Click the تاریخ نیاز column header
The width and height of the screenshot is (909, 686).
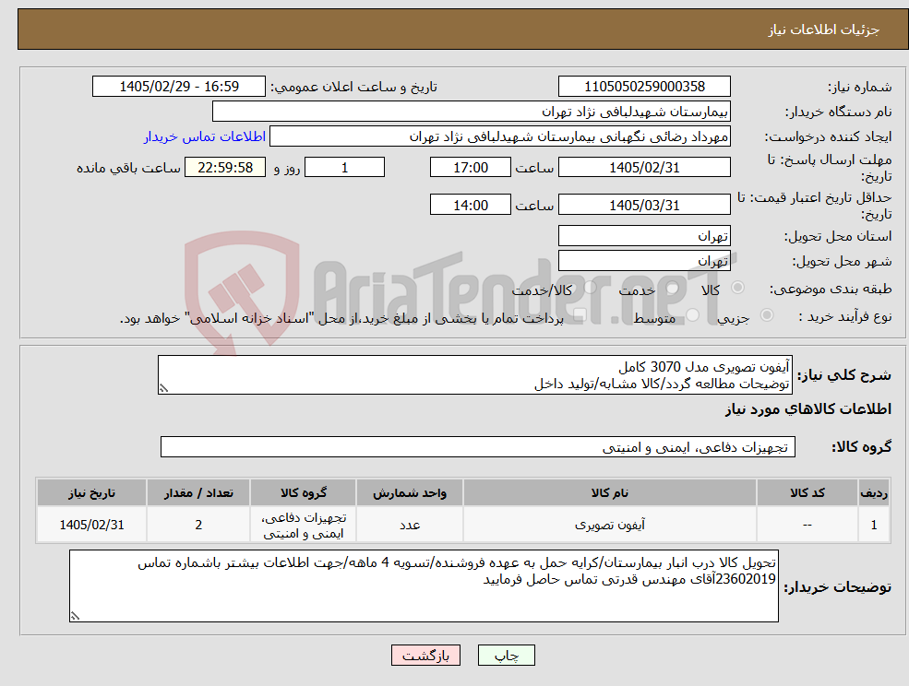click(91, 493)
